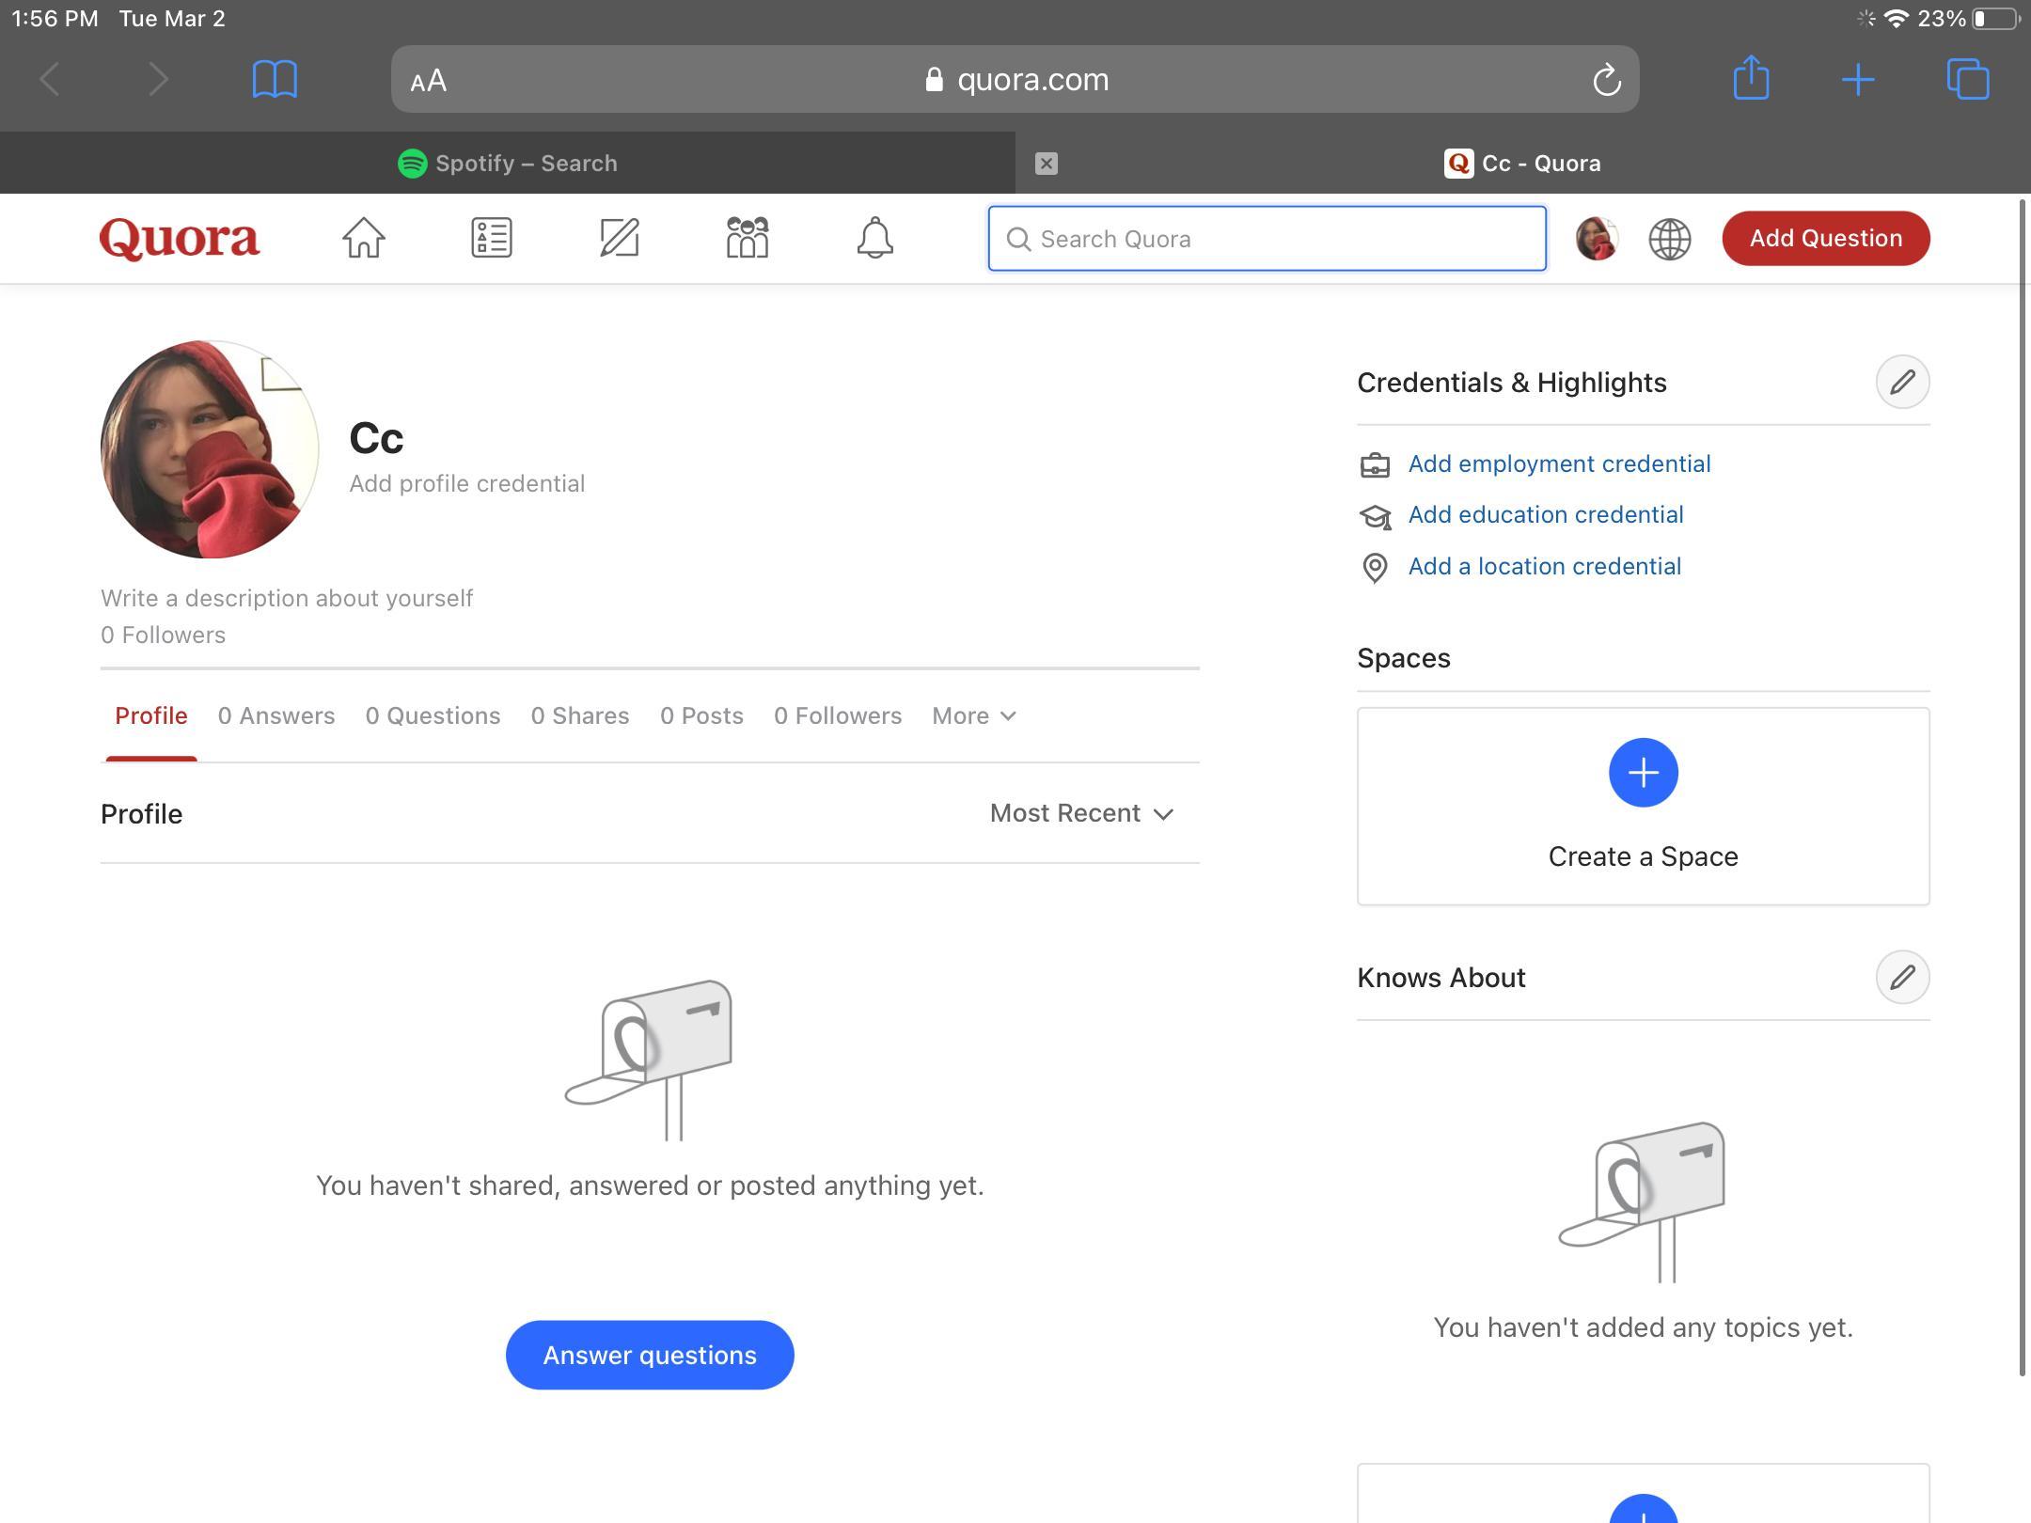Open the Most Recent sort dropdown

1081,813
